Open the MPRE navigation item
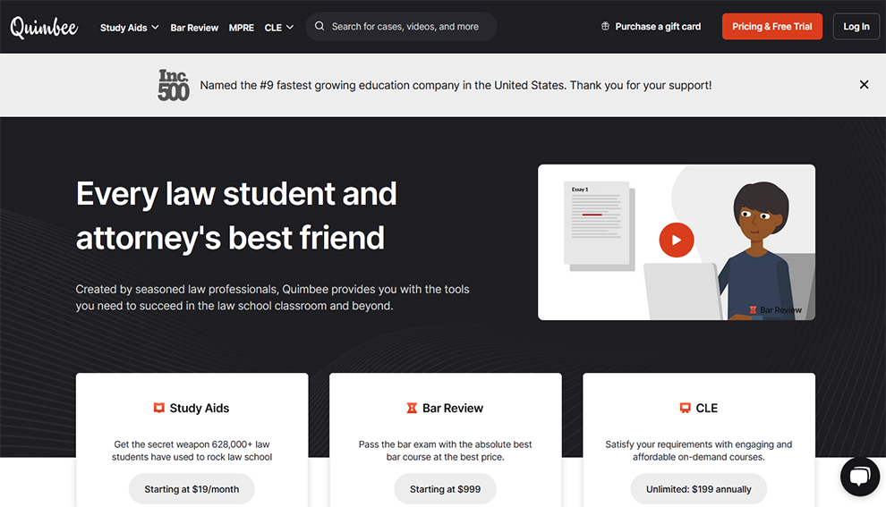This screenshot has height=507, width=886. (242, 27)
